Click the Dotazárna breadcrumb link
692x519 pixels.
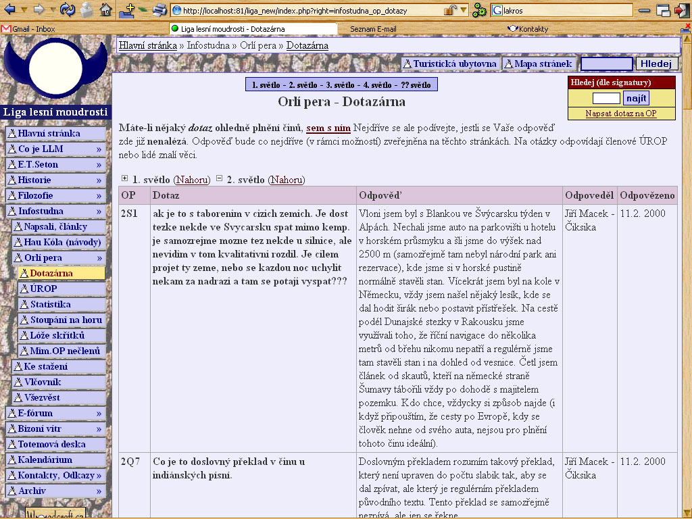coord(307,45)
